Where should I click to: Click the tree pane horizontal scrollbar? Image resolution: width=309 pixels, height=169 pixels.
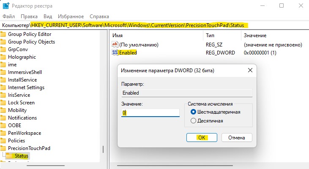pyautogui.click(x=46, y=166)
